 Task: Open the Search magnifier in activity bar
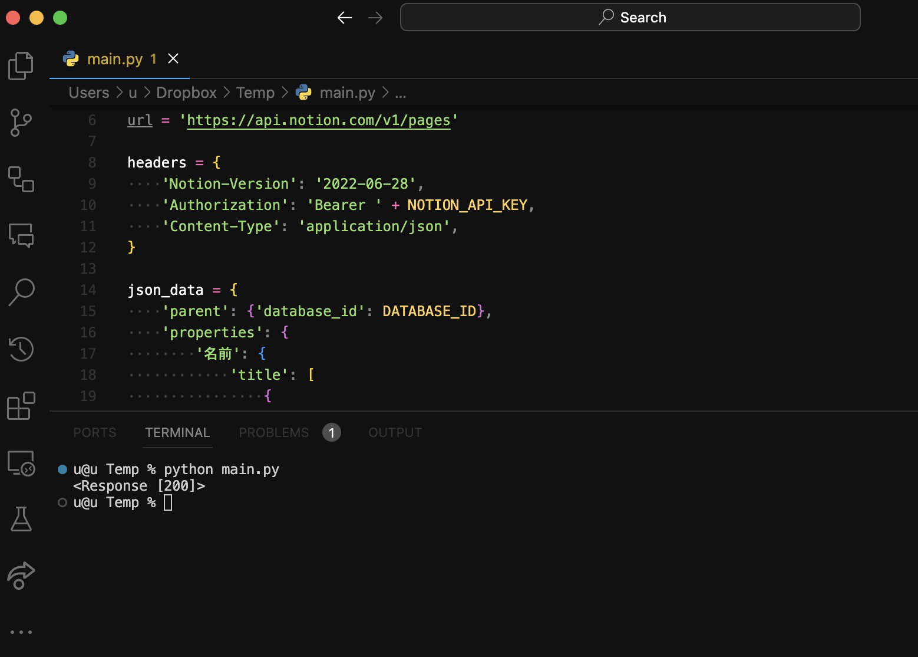(x=21, y=292)
